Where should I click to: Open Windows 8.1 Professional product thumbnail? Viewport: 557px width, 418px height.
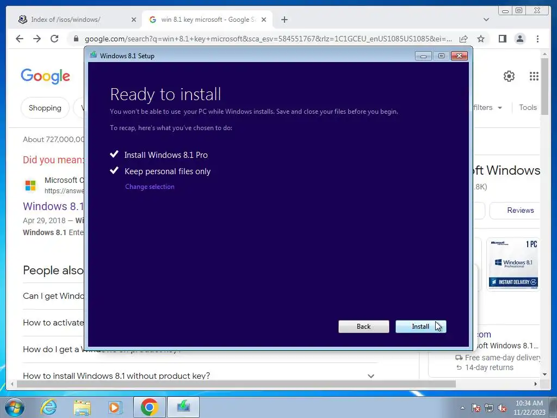[x=513, y=265]
